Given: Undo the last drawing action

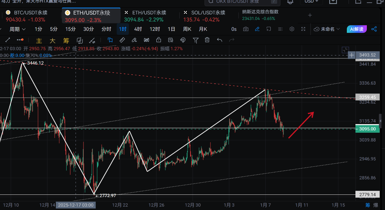Looking at the screenshot, I should [220, 40].
